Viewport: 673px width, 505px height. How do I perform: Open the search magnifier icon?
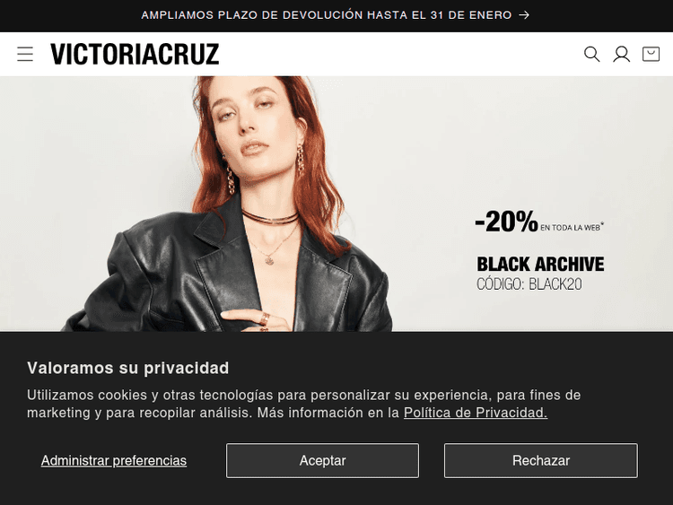click(592, 54)
